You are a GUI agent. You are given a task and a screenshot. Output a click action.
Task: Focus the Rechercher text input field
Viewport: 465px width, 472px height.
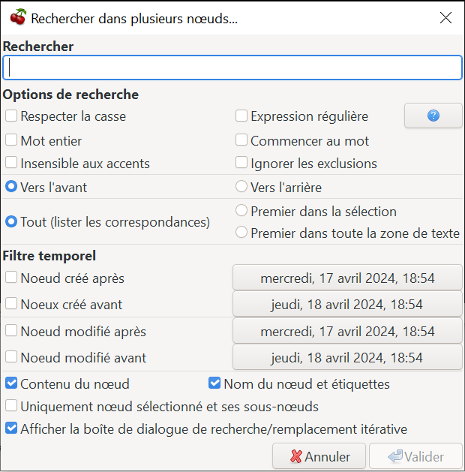(232, 68)
